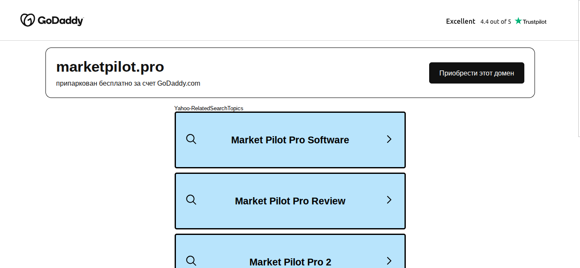Click the page's vertical scrollbar

tap(579, 68)
